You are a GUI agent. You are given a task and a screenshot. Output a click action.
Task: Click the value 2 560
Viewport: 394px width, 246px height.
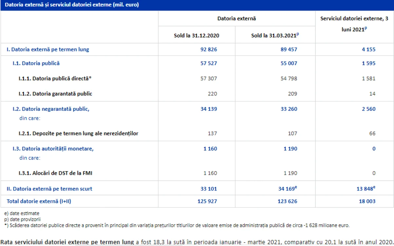click(369, 109)
